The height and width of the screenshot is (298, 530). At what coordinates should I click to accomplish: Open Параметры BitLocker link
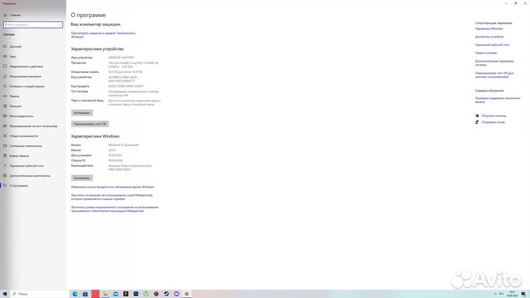click(489, 29)
